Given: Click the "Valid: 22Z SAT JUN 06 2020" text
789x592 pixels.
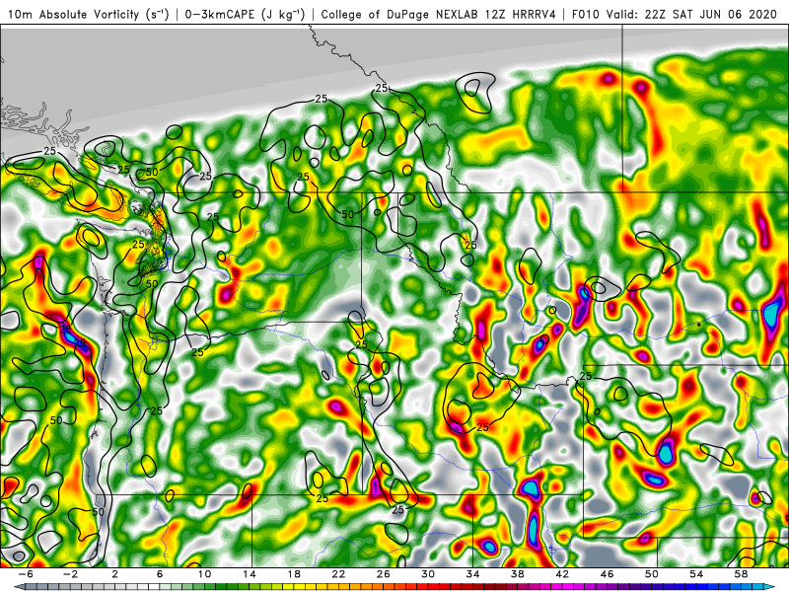Looking at the screenshot, I should (x=692, y=14).
